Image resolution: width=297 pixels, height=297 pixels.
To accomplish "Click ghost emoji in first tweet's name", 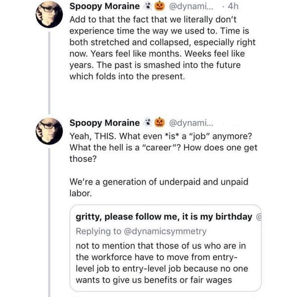I will 148,7.
